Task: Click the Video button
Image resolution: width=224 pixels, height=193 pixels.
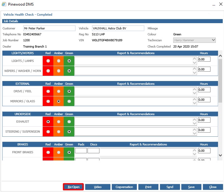Action: pyautogui.click(x=98, y=187)
